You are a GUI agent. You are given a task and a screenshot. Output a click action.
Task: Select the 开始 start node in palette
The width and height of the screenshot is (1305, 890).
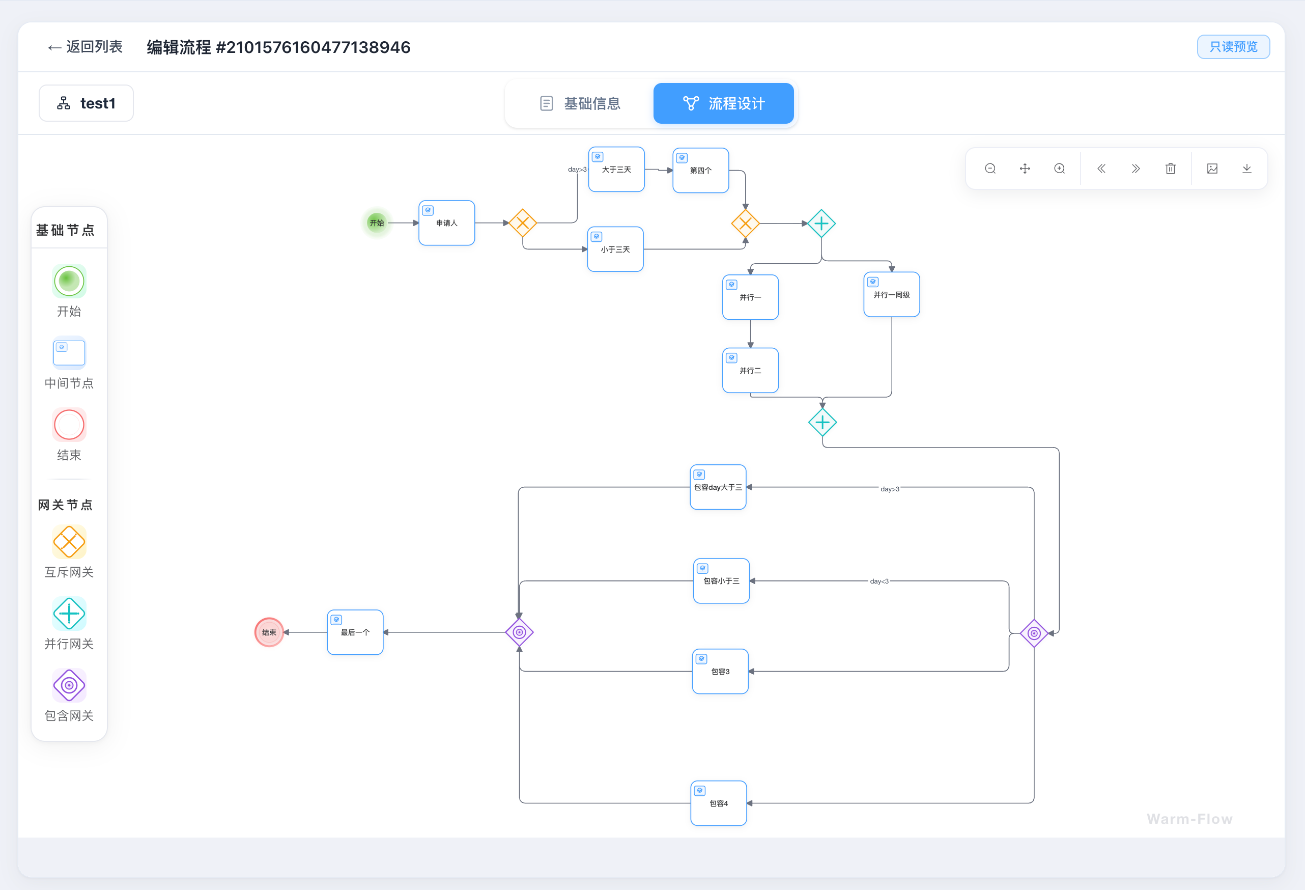[69, 281]
